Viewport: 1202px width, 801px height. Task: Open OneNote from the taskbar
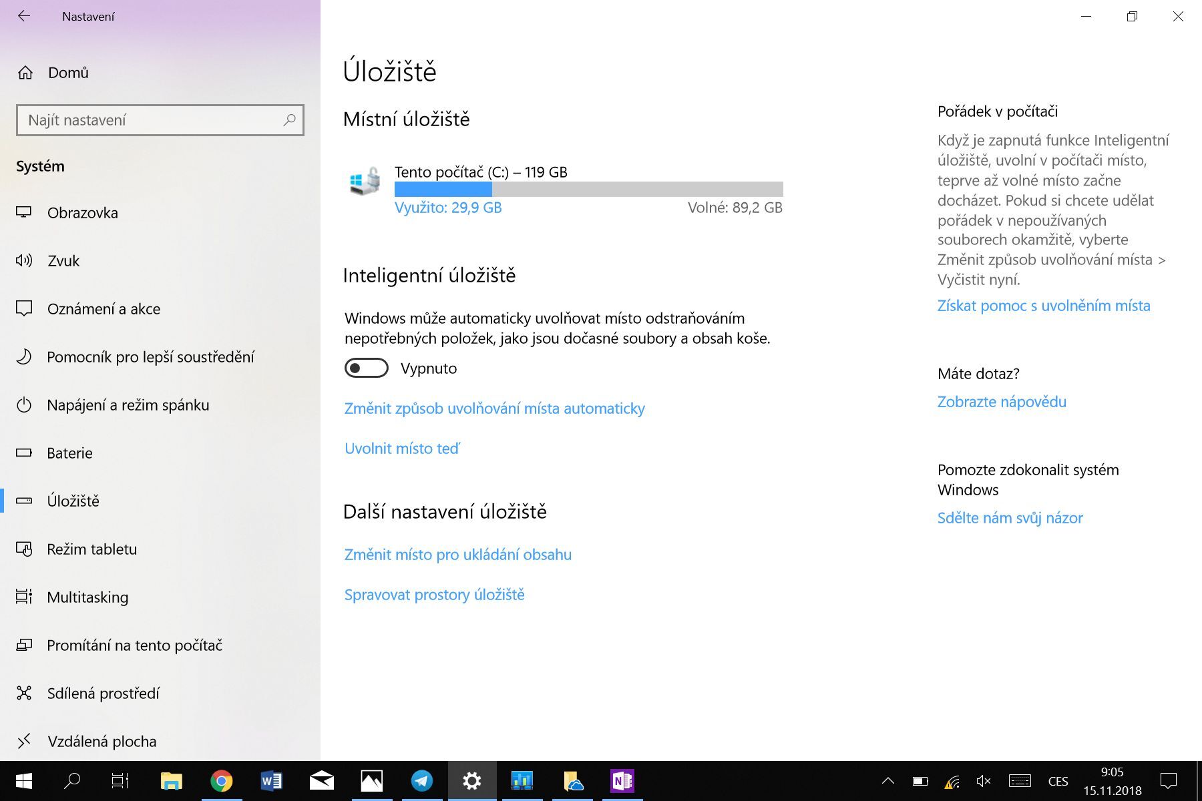click(622, 780)
